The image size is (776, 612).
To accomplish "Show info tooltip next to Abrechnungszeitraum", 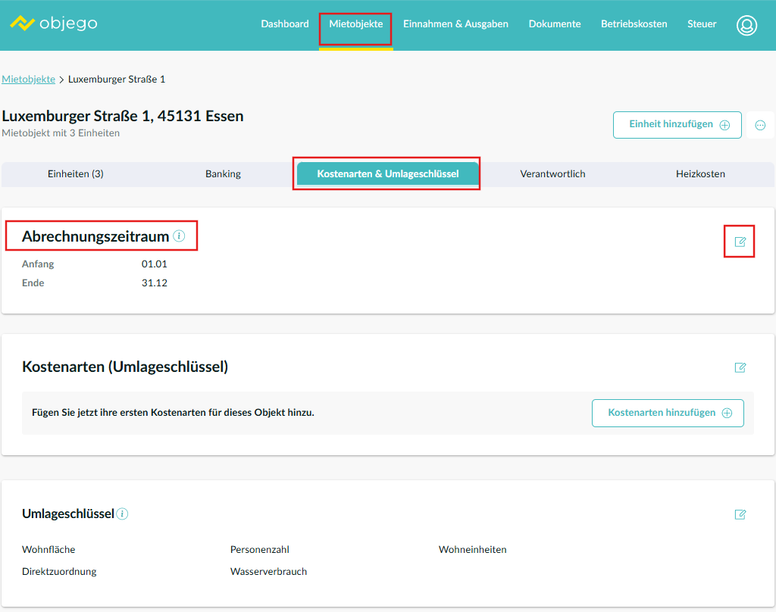I will coord(179,236).
